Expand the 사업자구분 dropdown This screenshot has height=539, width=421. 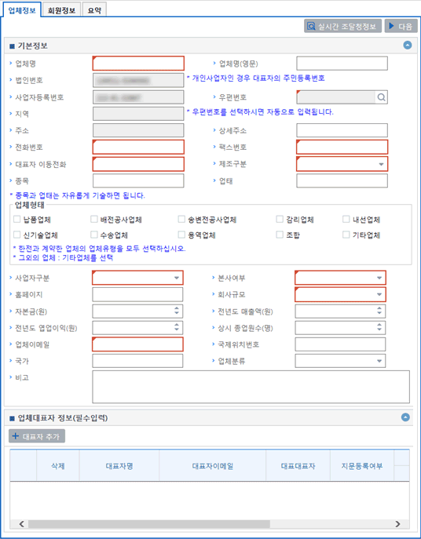pos(137,278)
